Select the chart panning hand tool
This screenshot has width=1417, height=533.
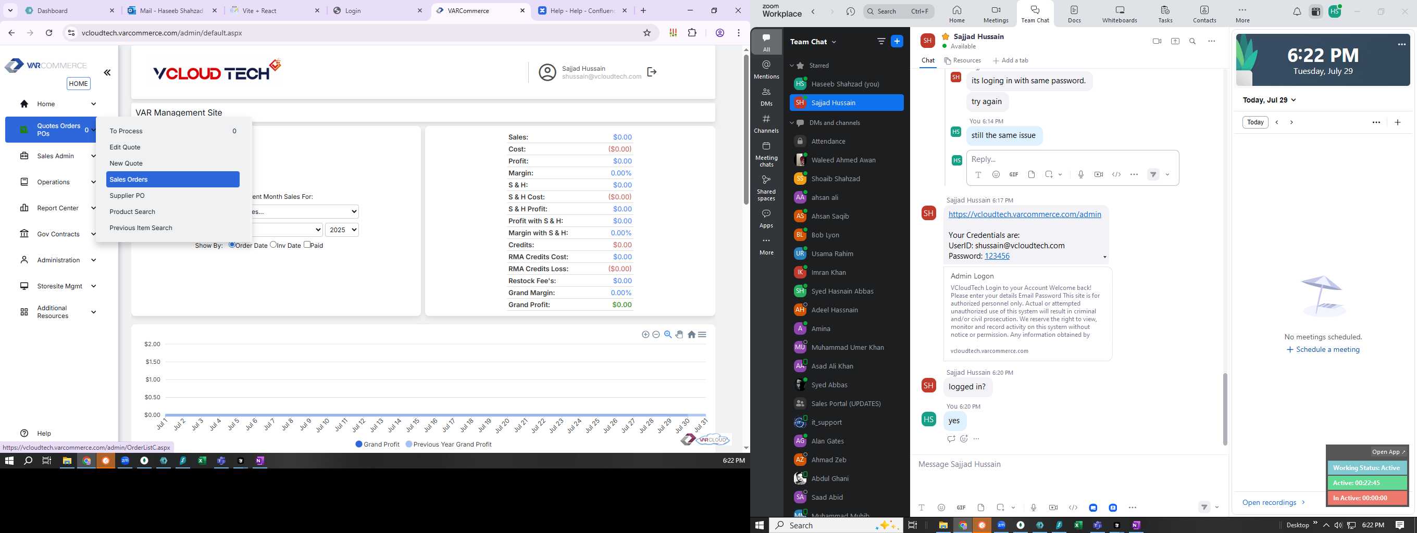679,335
